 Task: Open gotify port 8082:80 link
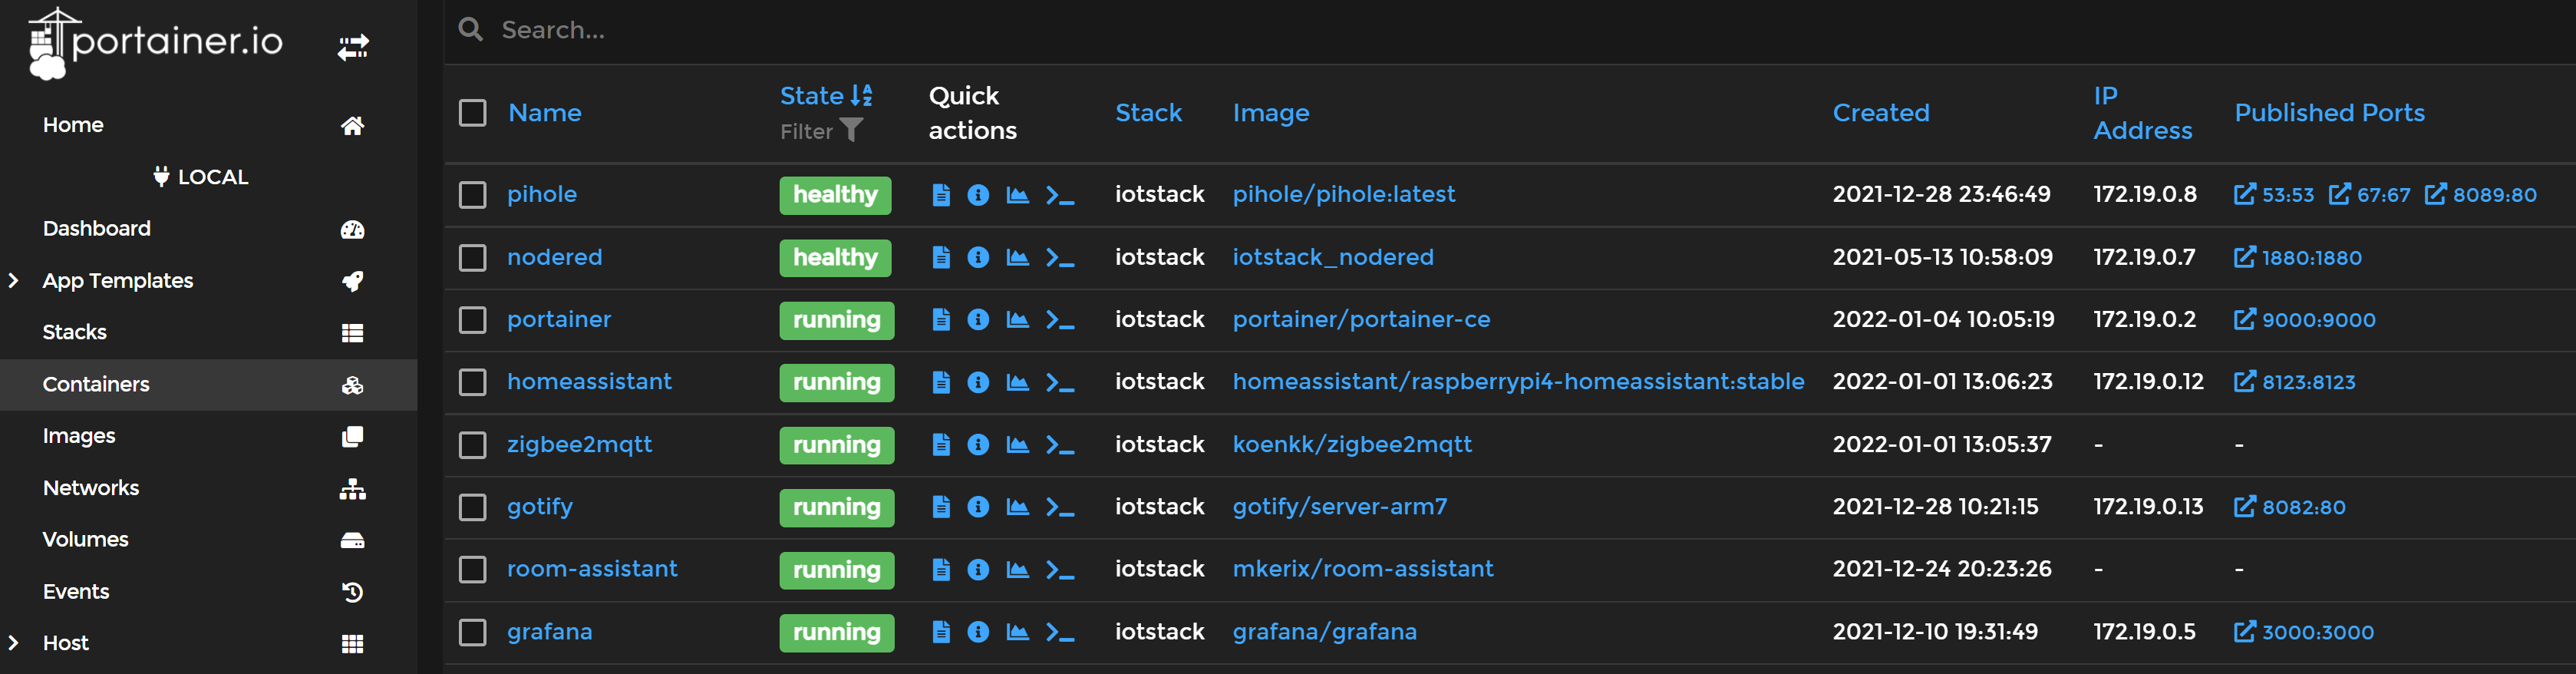point(2289,507)
